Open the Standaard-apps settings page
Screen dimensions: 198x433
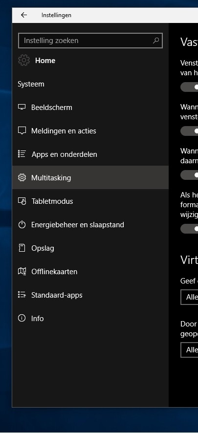coord(90,295)
